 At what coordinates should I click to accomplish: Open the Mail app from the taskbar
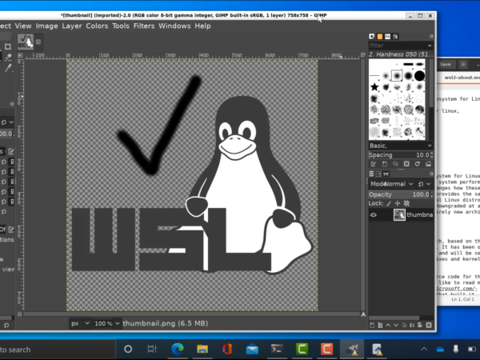click(x=252, y=349)
